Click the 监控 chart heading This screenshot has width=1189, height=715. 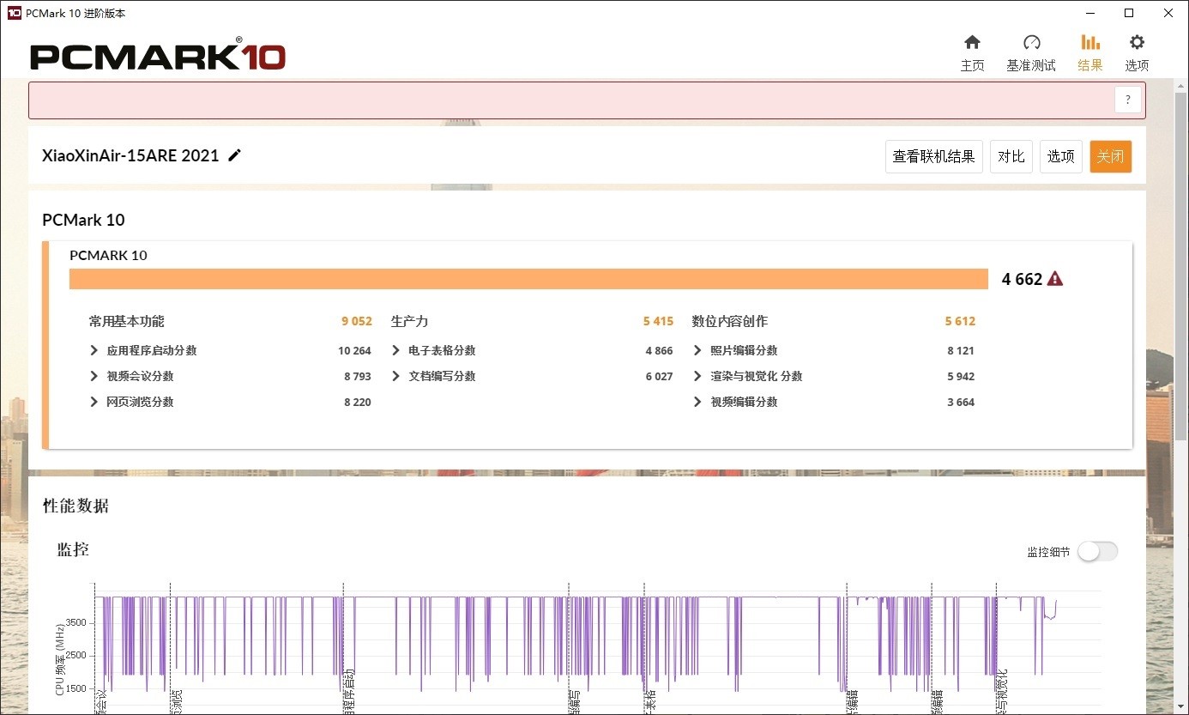[x=73, y=549]
